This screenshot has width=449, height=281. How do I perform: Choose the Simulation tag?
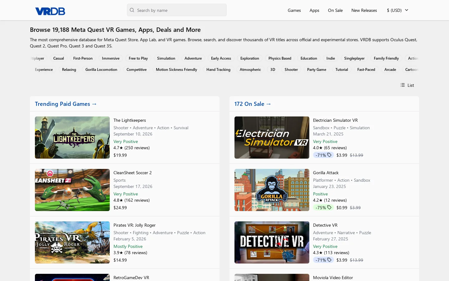pos(166,58)
